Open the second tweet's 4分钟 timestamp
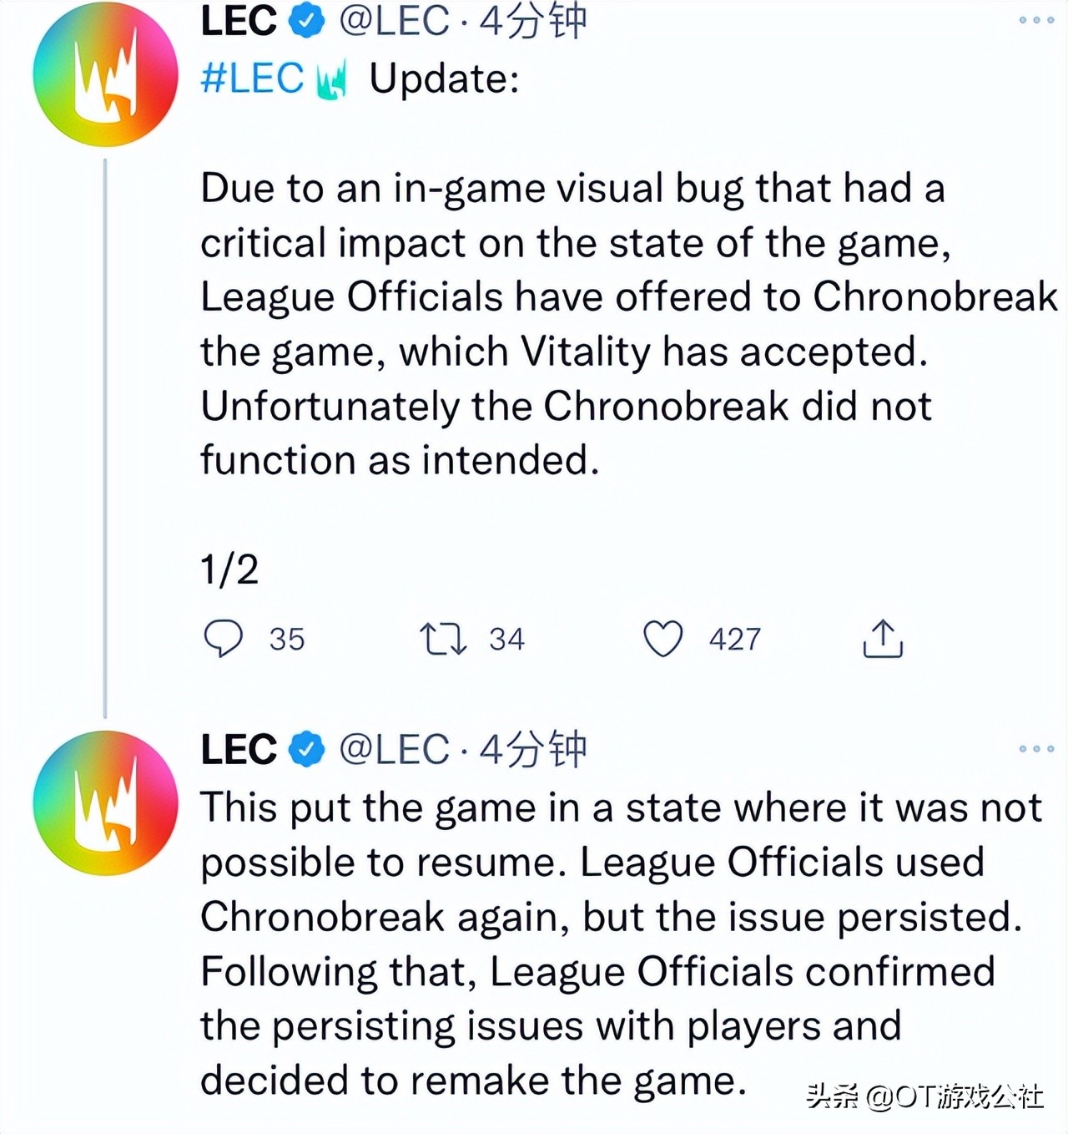The height and width of the screenshot is (1134, 1068). [x=533, y=749]
